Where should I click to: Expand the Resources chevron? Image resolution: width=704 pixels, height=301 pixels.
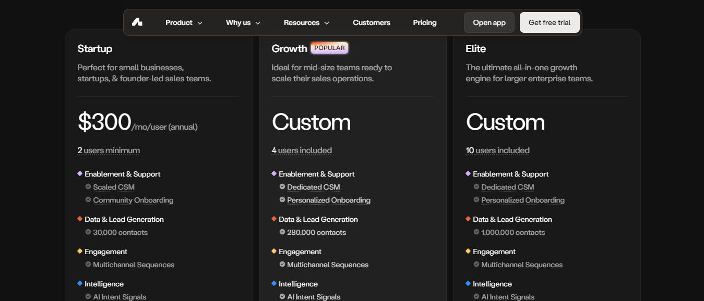pyautogui.click(x=327, y=23)
